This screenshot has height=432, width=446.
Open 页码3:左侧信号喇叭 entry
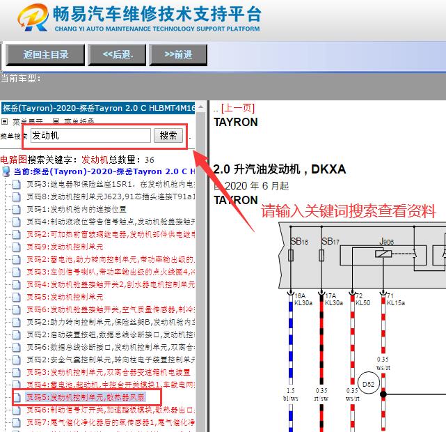click(x=111, y=272)
